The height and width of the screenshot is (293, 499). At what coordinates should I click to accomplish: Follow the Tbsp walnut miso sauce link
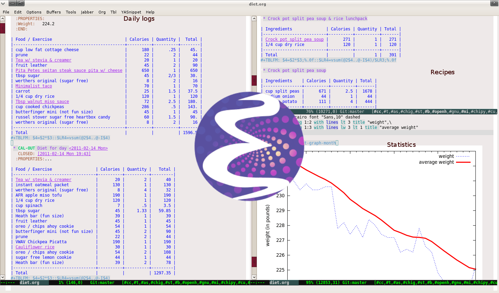click(x=42, y=102)
